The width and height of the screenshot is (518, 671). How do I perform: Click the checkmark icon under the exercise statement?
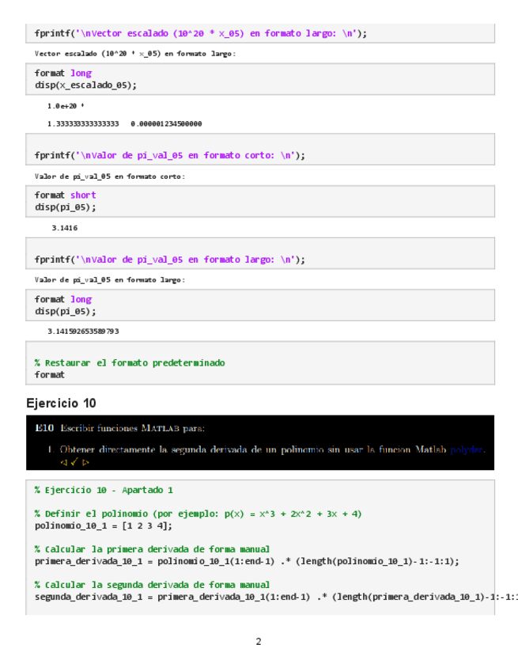[74, 461]
